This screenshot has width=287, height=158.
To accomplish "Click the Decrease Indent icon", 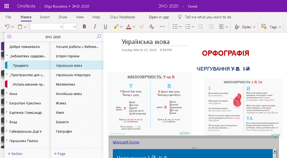I will pyautogui.click(x=200, y=27).
